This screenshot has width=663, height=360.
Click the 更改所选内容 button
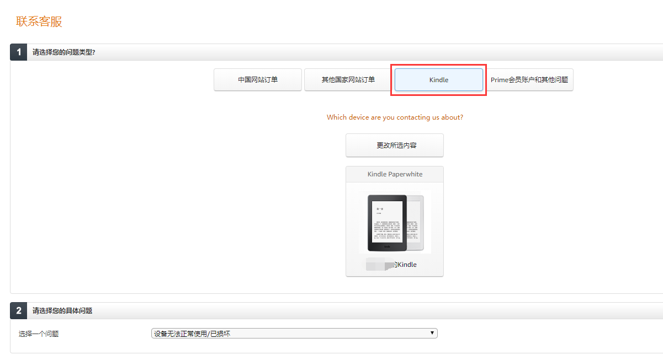(x=395, y=146)
